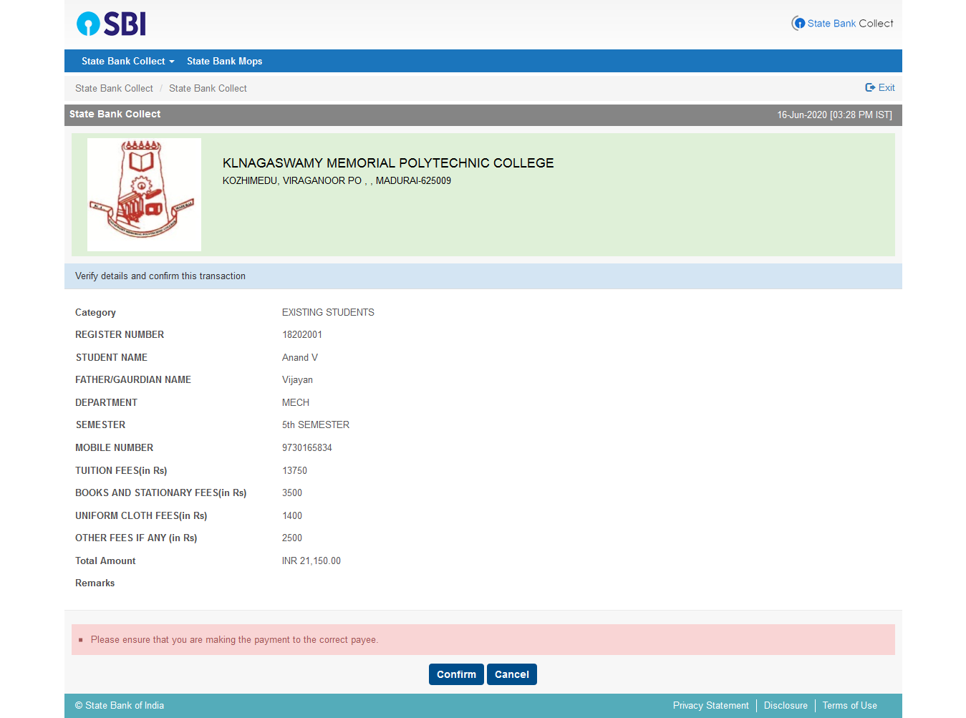Click the REGISTER NUMBER label
Viewport: 966px width, 718px height.
pyautogui.click(x=120, y=334)
